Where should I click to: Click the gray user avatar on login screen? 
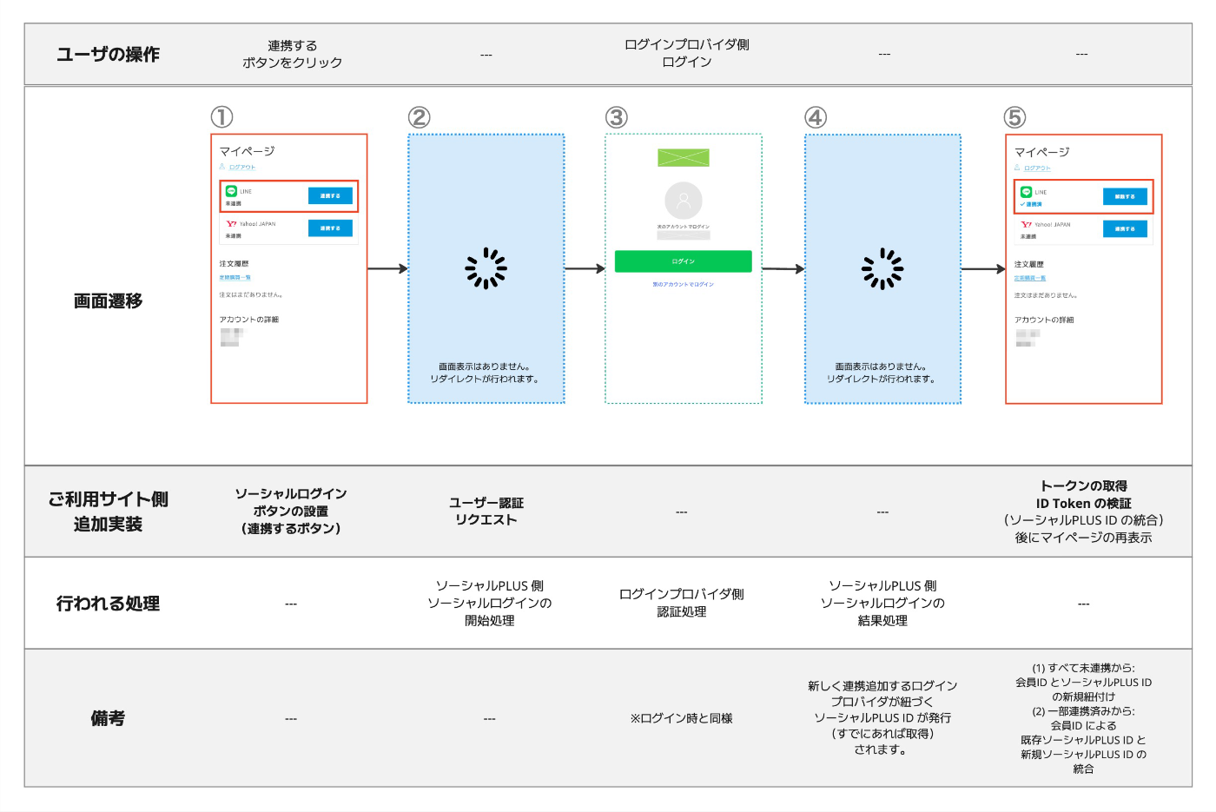click(x=684, y=201)
